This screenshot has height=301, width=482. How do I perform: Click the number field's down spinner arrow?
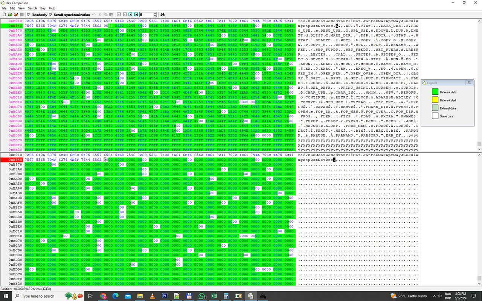155,16
